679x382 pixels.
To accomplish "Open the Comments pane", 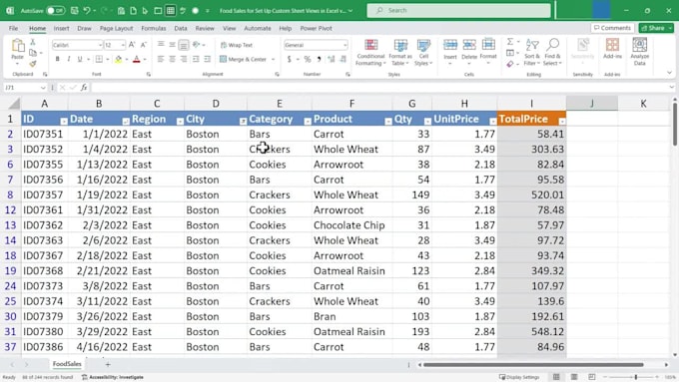I will 612,28.
